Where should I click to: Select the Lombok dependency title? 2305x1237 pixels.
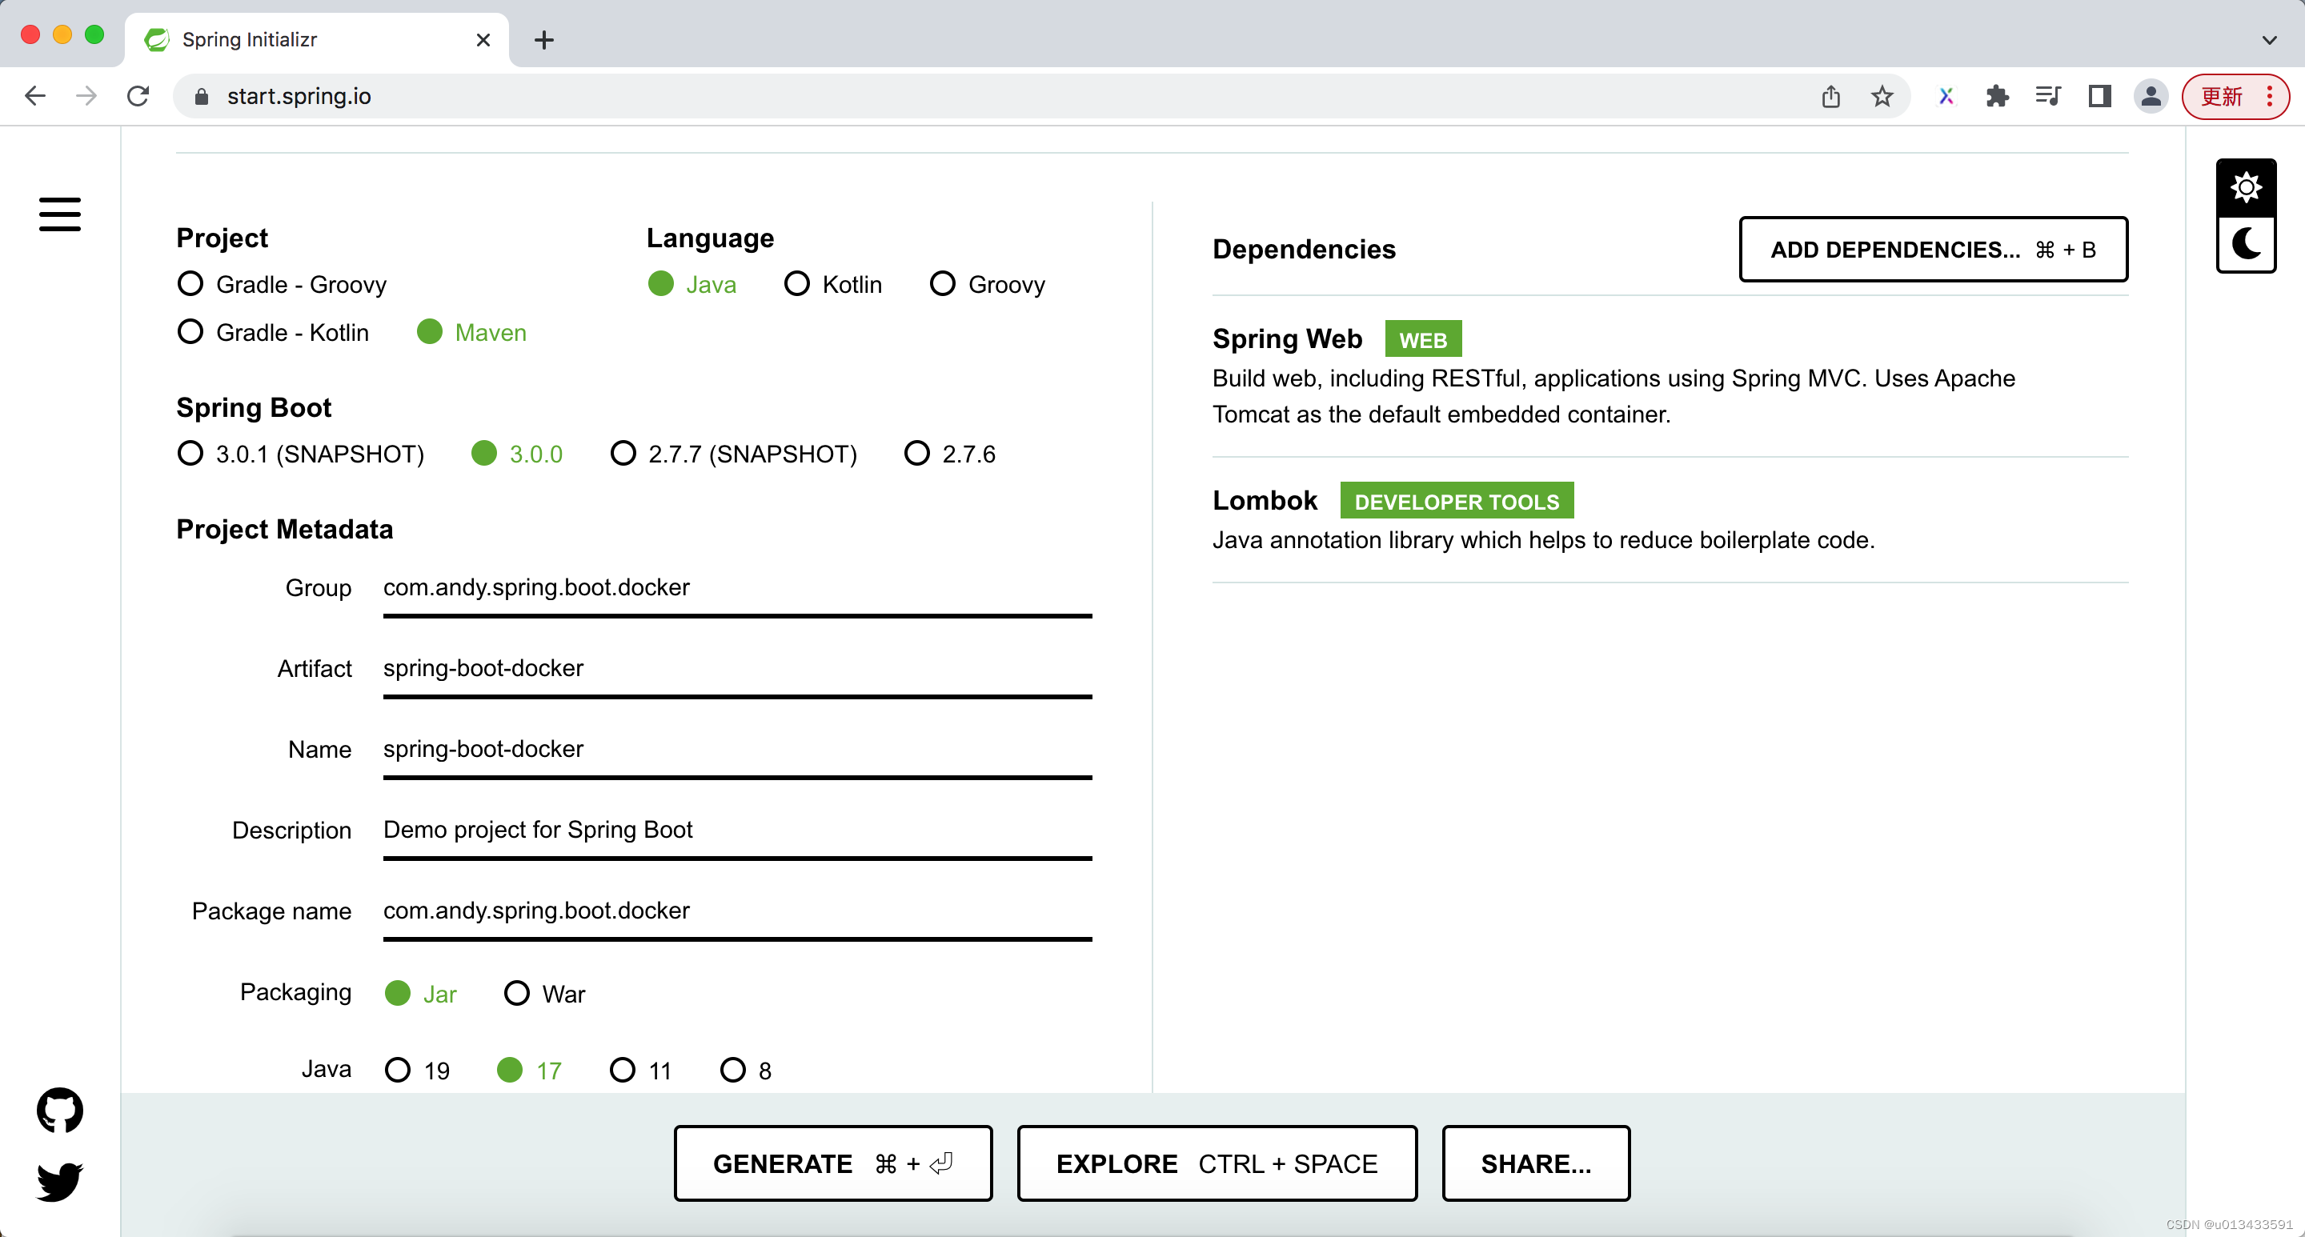point(1265,501)
